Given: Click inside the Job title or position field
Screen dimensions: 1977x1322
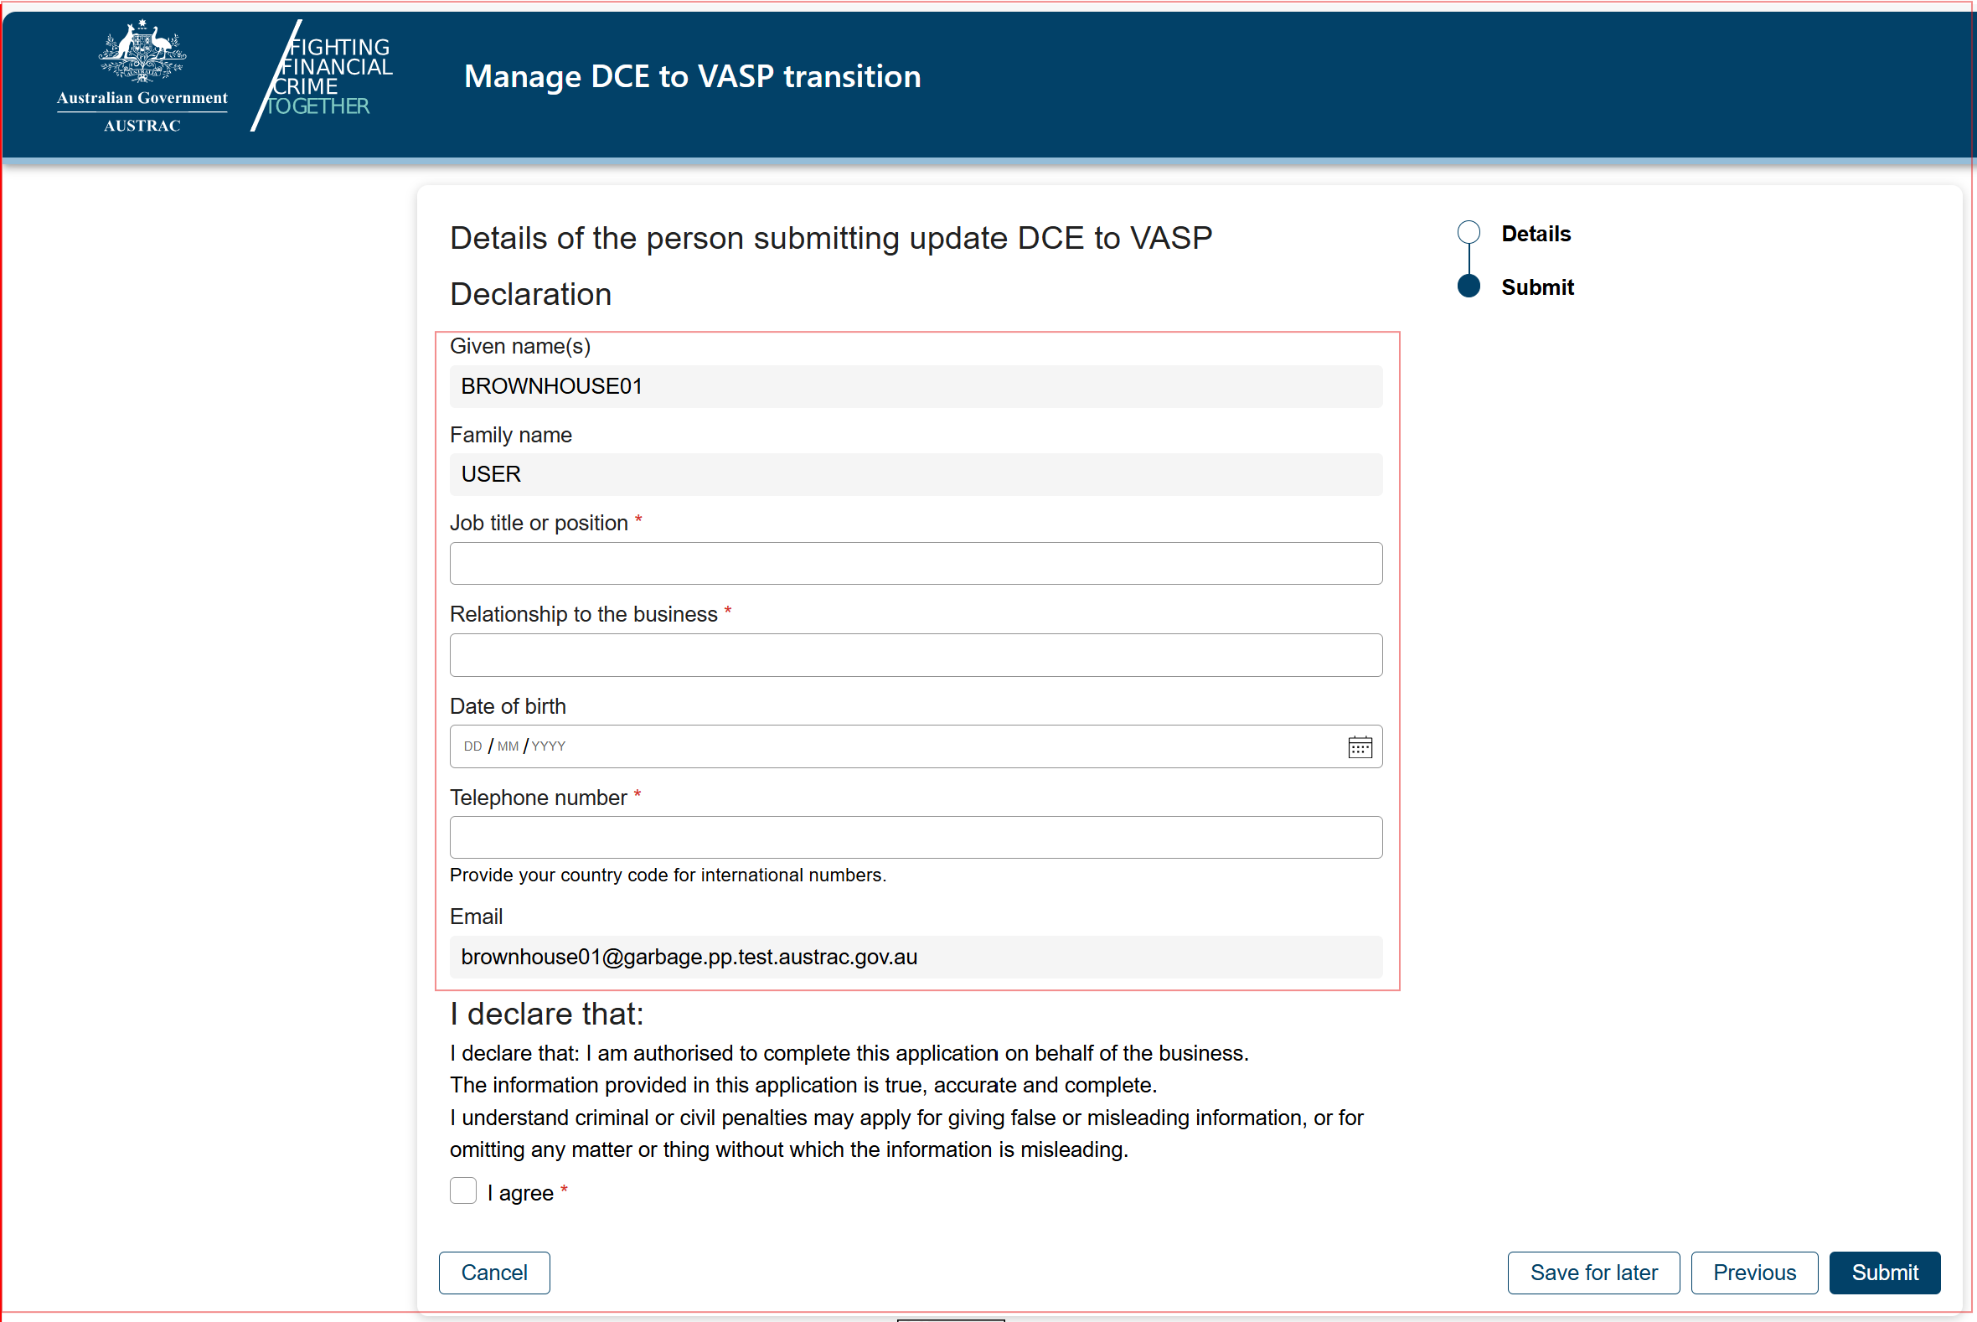Looking at the screenshot, I should click(916, 563).
